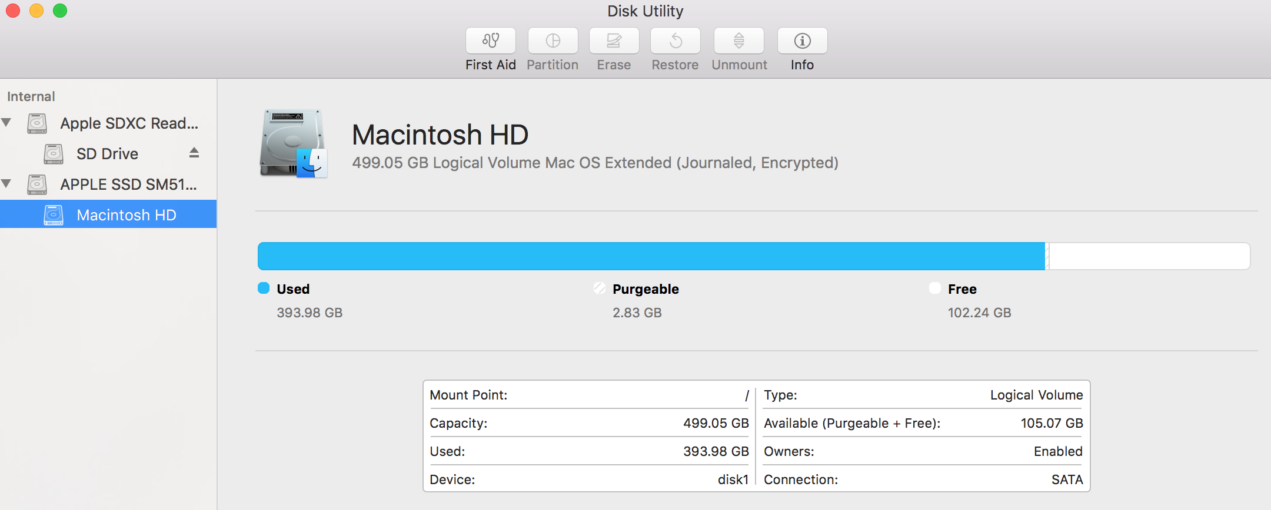Click the Unmount toolbar icon

(739, 41)
